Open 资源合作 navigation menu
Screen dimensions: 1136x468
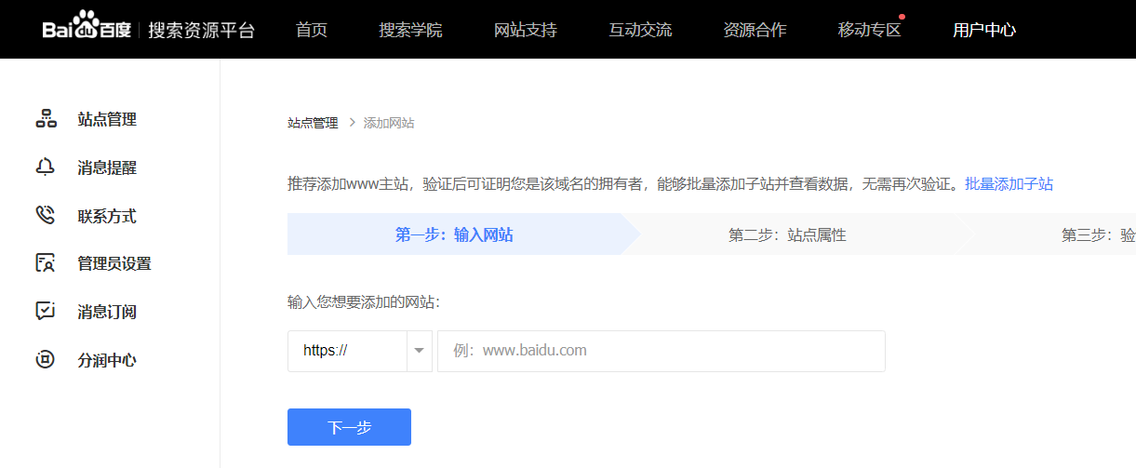(x=755, y=30)
